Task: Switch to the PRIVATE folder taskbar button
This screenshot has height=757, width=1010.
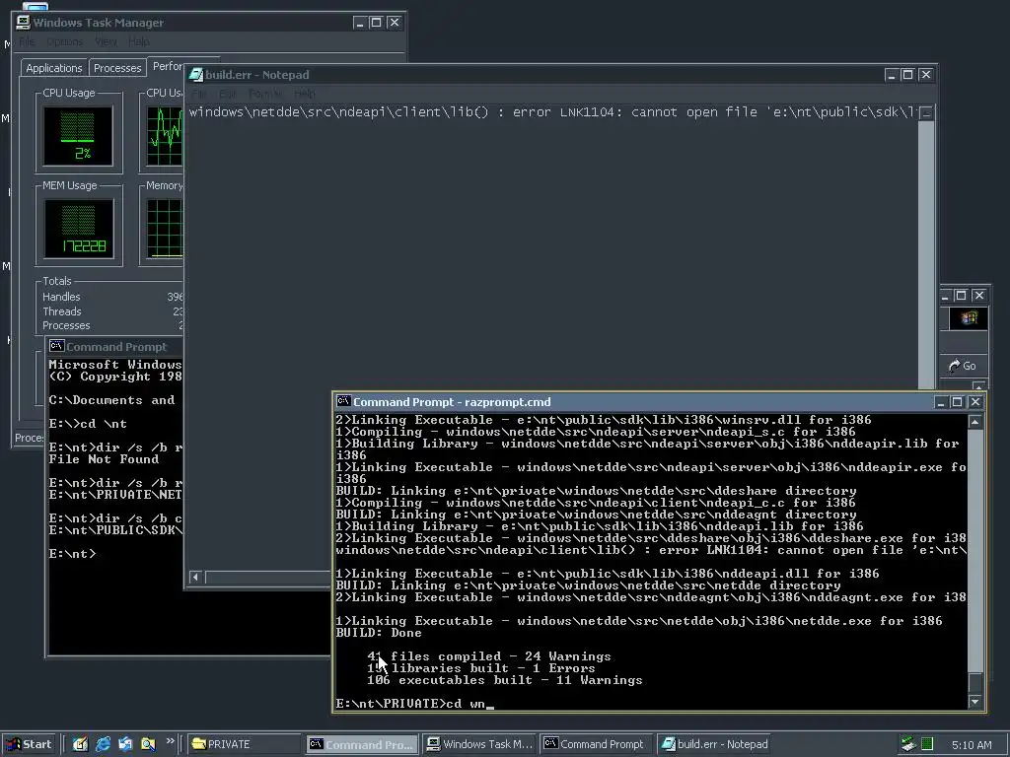Action: pos(245,744)
